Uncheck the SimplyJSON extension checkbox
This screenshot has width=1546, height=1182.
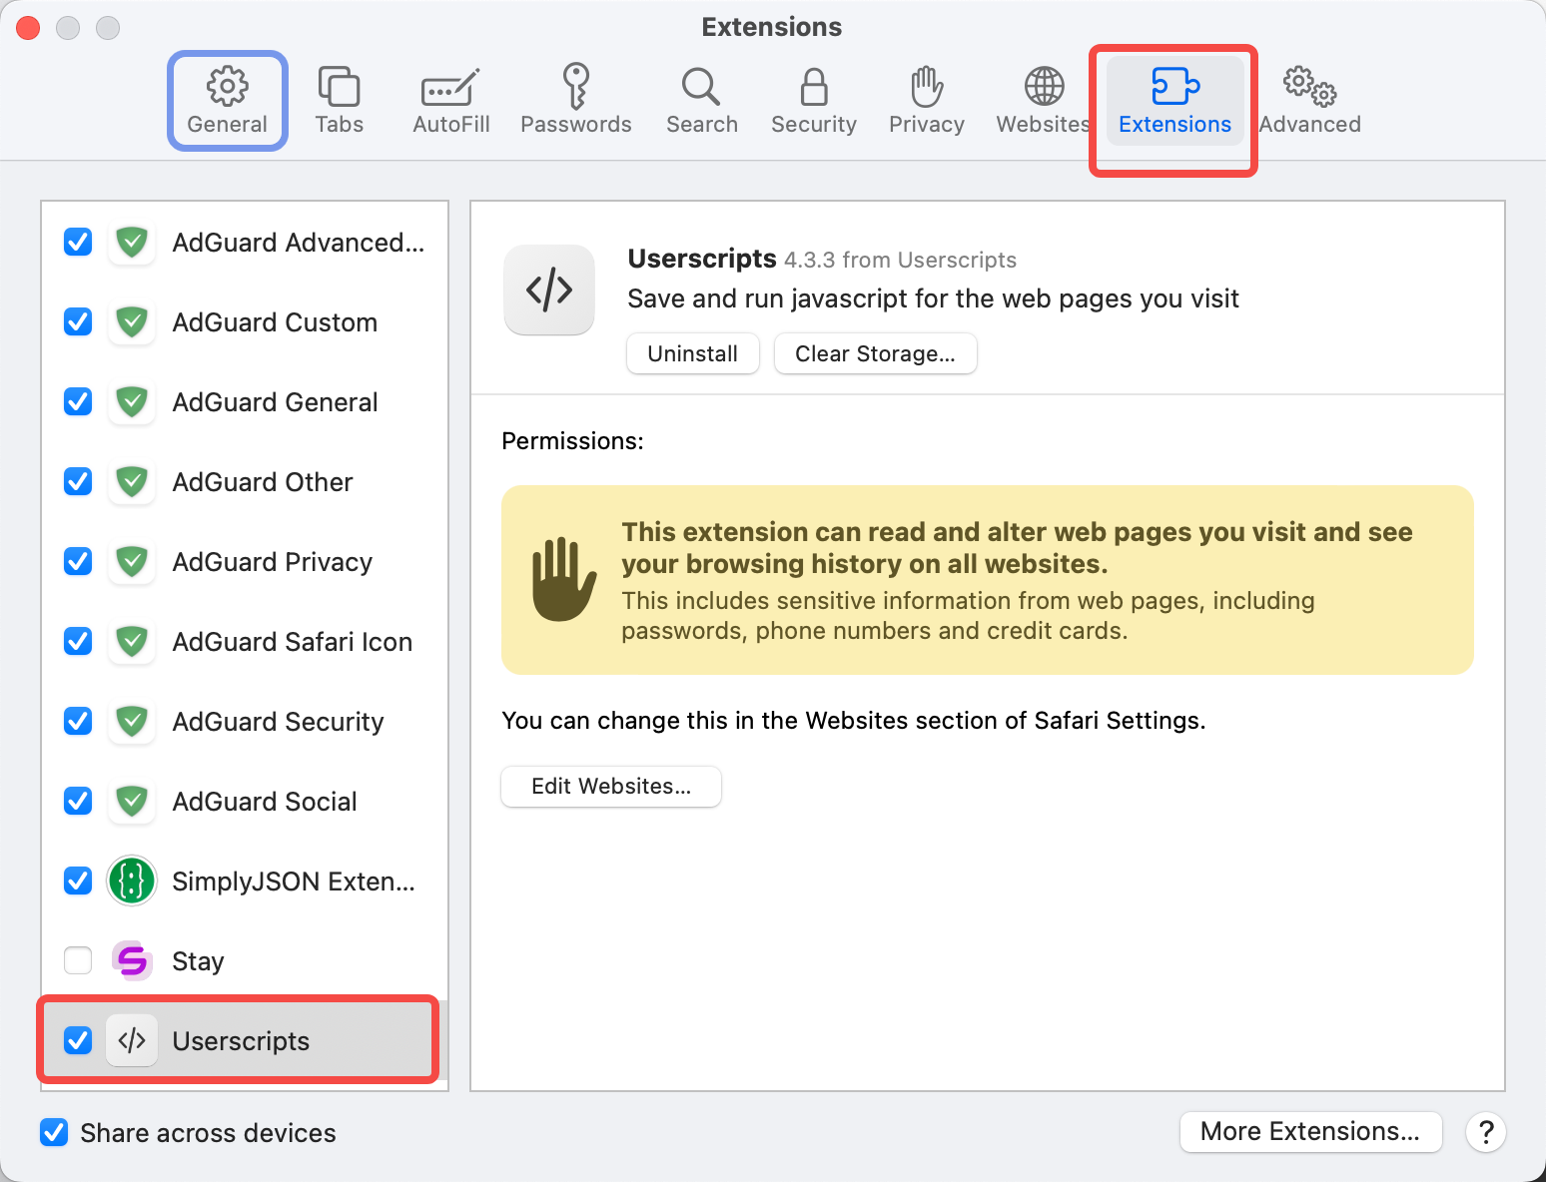tap(78, 881)
